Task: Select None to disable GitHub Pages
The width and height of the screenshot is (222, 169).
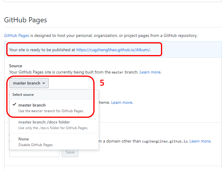Action: coord(54,142)
